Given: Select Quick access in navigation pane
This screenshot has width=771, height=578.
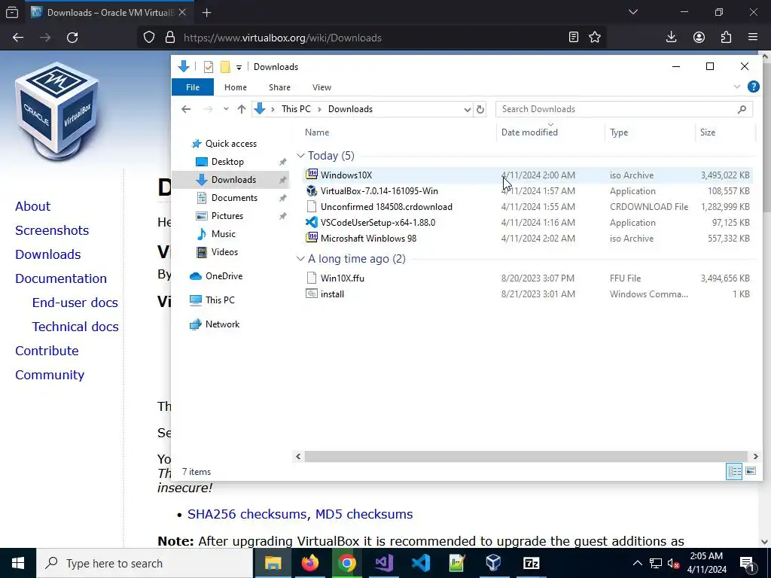Looking at the screenshot, I should 230,144.
